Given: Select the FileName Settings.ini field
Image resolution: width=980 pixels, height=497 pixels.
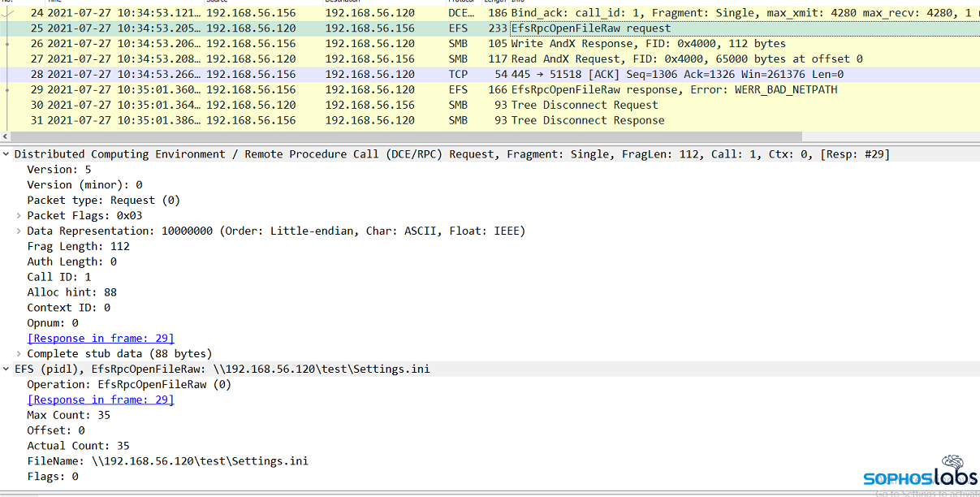Looking at the screenshot, I should [167, 461].
